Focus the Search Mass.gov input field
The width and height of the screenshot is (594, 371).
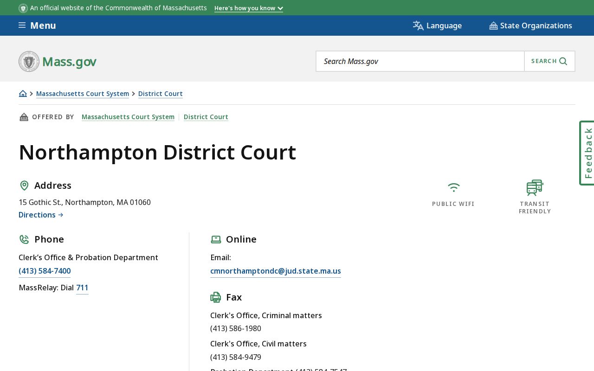420,61
